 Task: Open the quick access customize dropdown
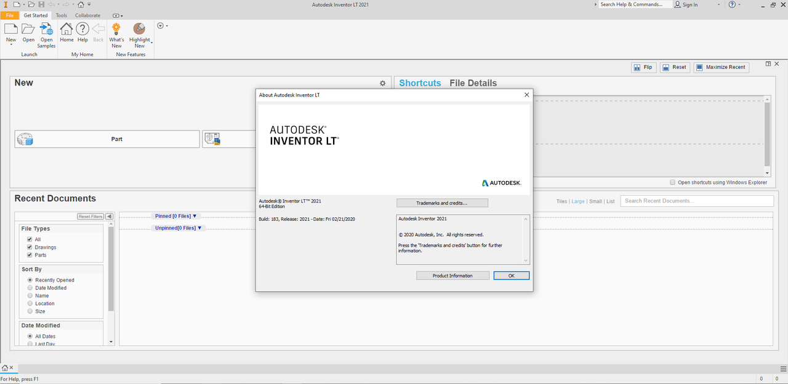[89, 4]
